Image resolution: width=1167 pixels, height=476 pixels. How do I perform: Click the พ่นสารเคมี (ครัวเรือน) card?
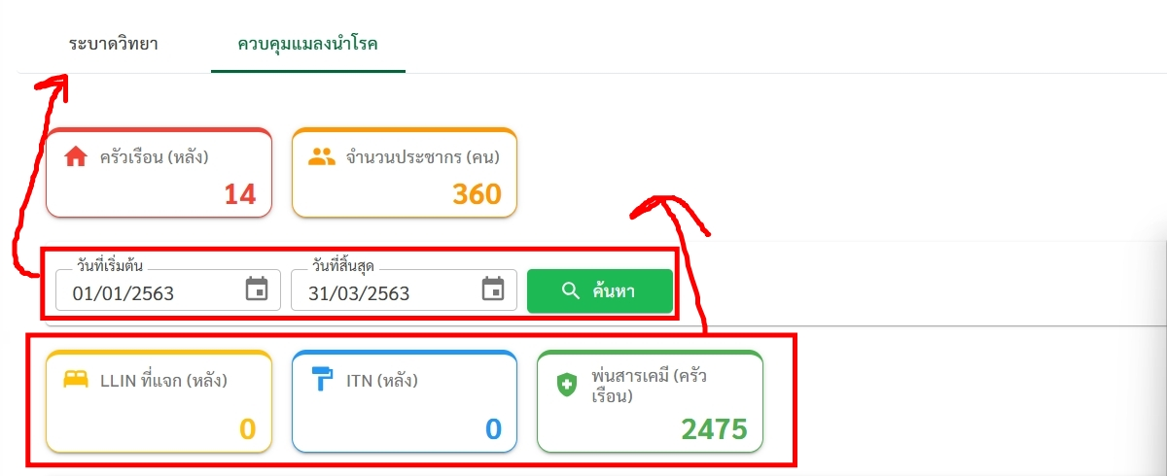coord(650,401)
